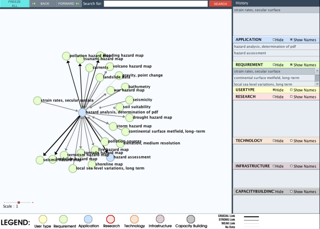Adjust the Scale slider handle
Viewport: 320px width, 229px height.
point(18,203)
